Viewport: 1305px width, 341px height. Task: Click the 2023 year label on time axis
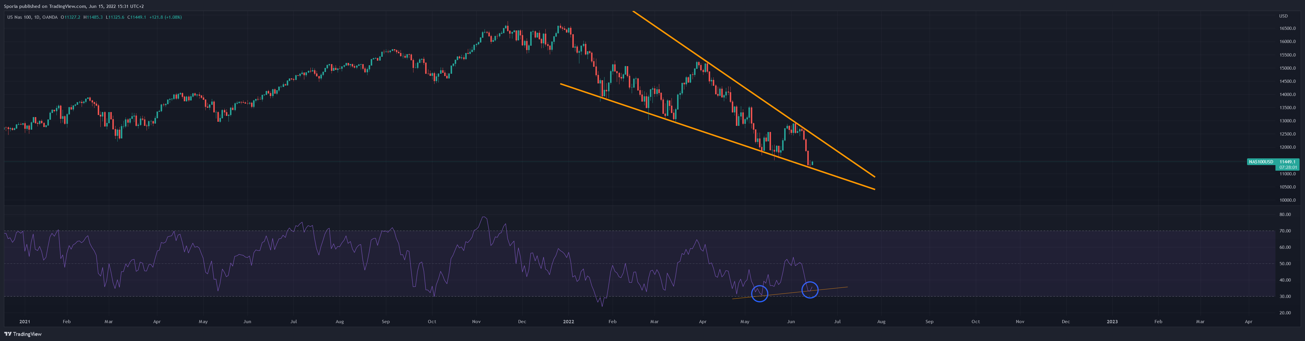1112,321
